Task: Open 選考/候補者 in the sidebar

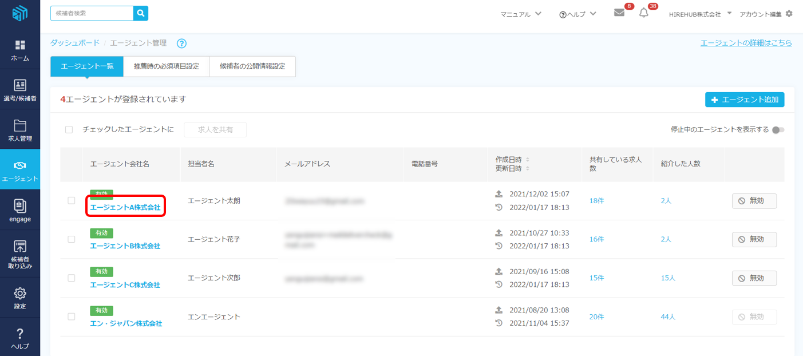Action: tap(20, 90)
